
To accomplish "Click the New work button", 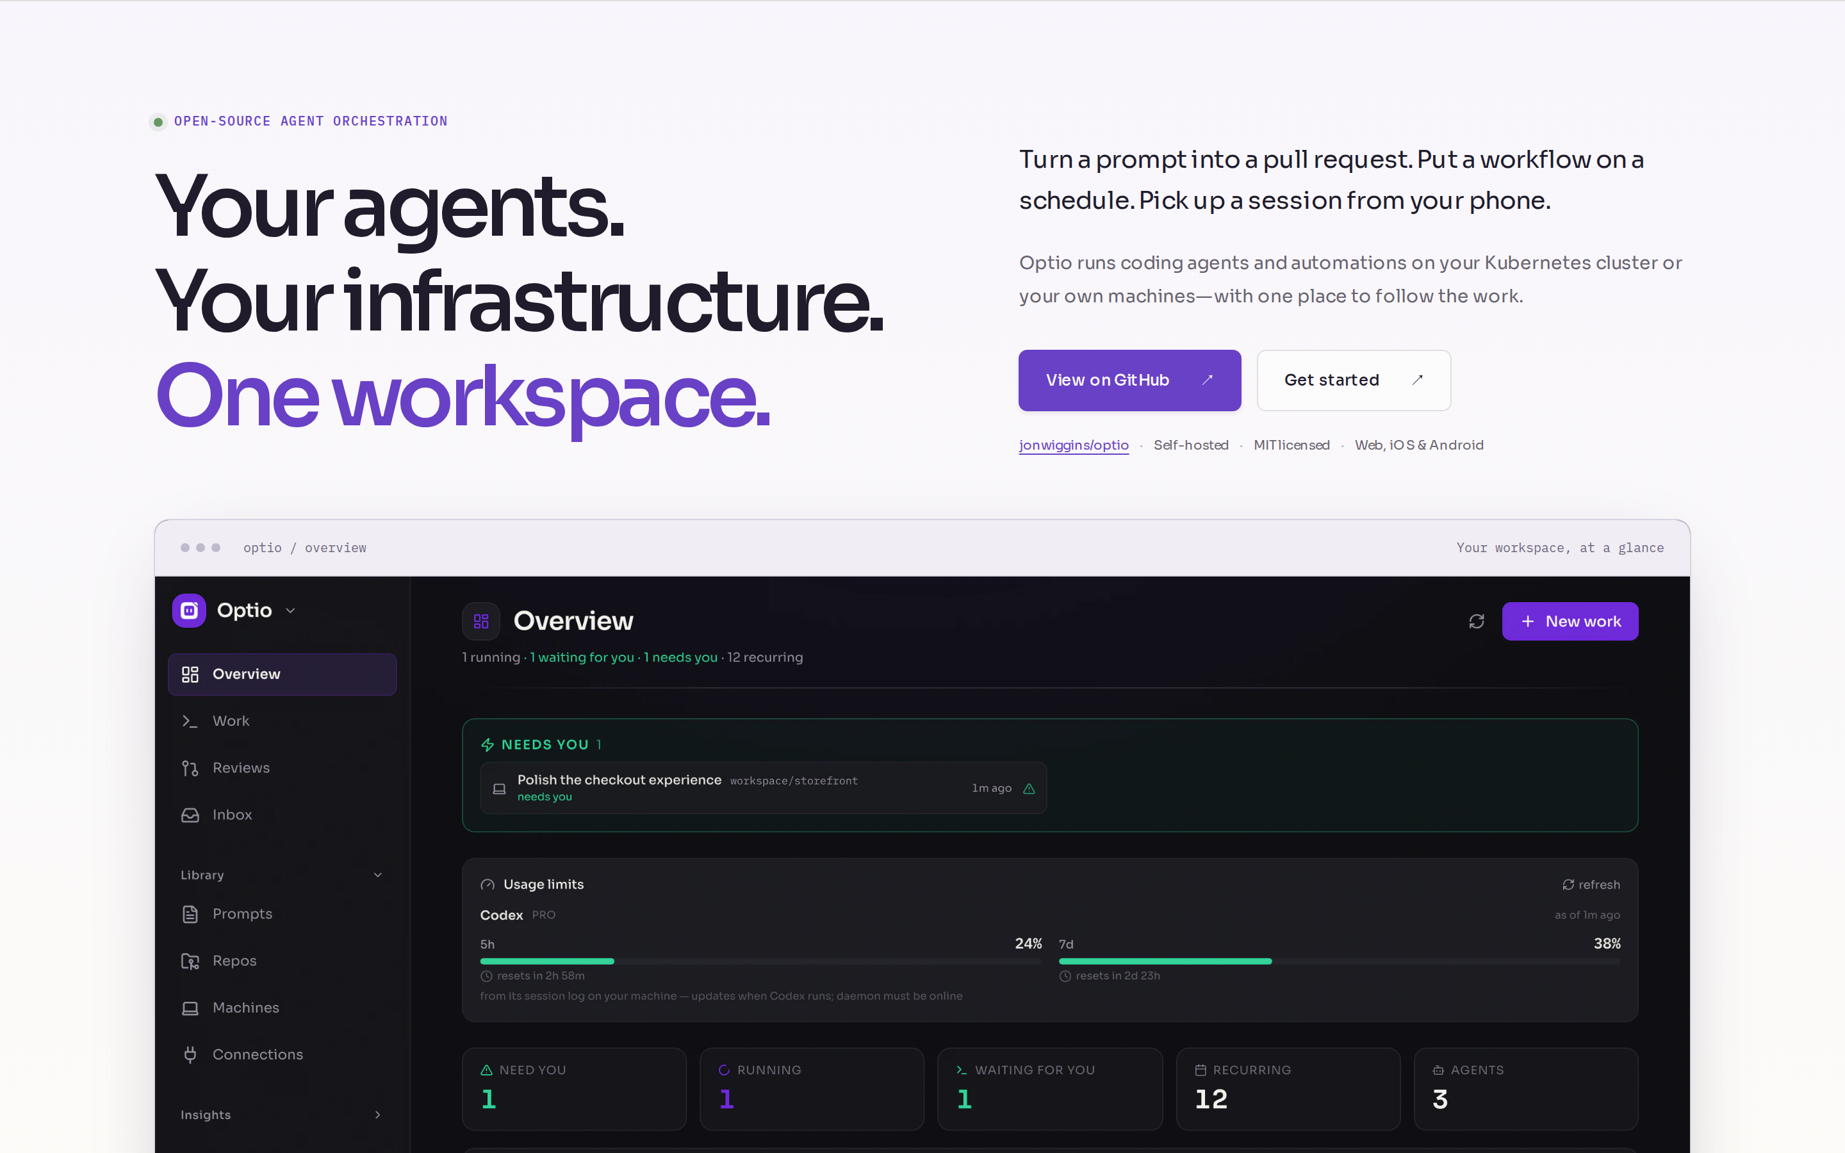I will point(1570,621).
